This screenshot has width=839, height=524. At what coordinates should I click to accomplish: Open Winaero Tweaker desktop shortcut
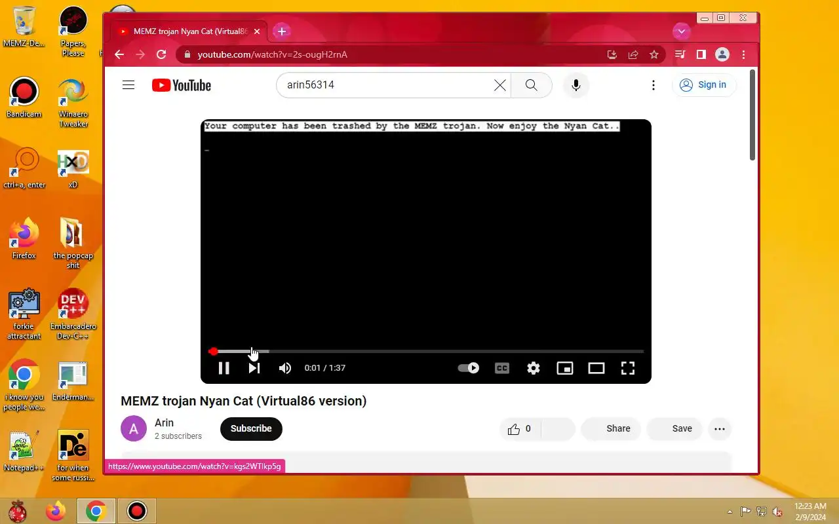pos(73,103)
